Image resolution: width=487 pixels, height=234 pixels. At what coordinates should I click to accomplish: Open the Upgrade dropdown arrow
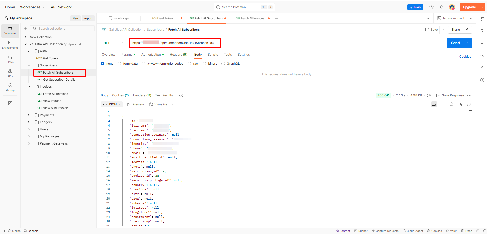482,7
